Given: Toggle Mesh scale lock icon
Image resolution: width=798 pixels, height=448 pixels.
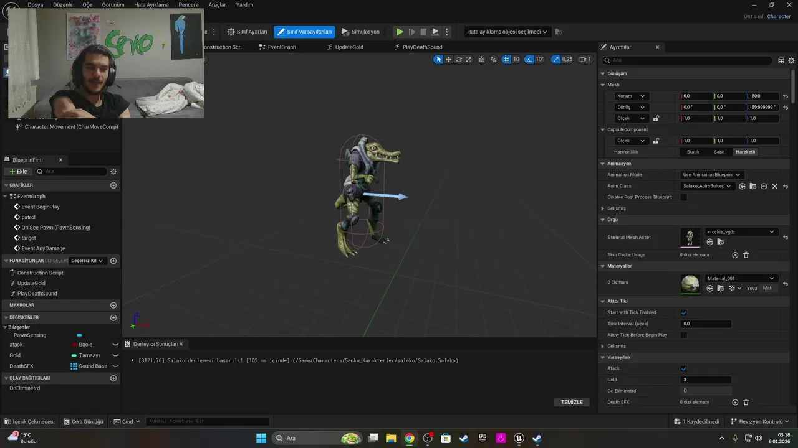Looking at the screenshot, I should (656, 118).
